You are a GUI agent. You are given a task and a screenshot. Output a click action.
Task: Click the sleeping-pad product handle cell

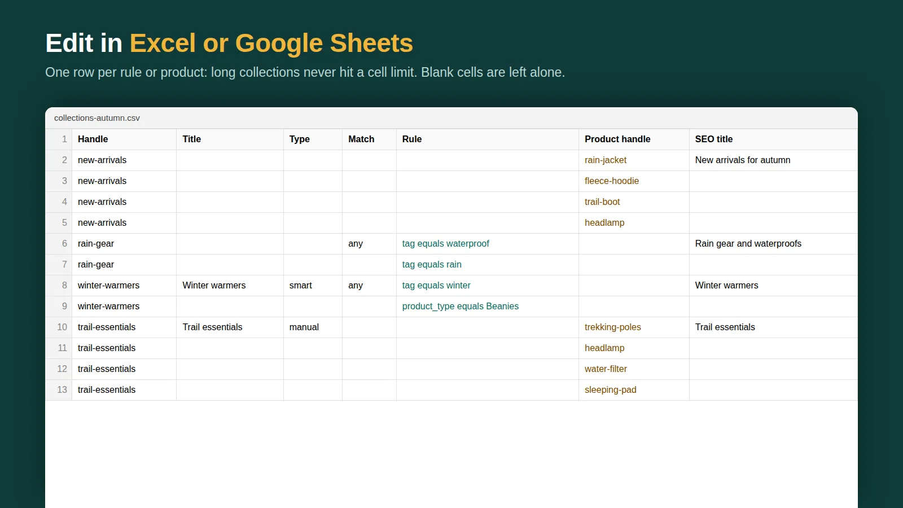(x=634, y=390)
